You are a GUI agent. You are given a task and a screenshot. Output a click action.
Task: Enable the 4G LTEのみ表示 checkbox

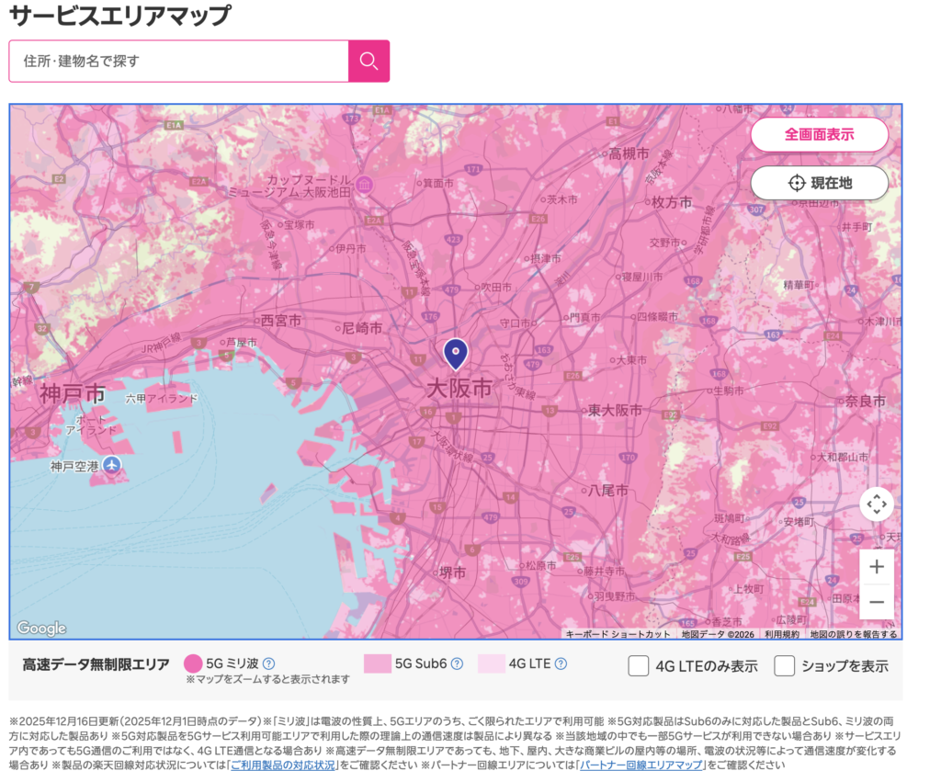click(x=639, y=666)
